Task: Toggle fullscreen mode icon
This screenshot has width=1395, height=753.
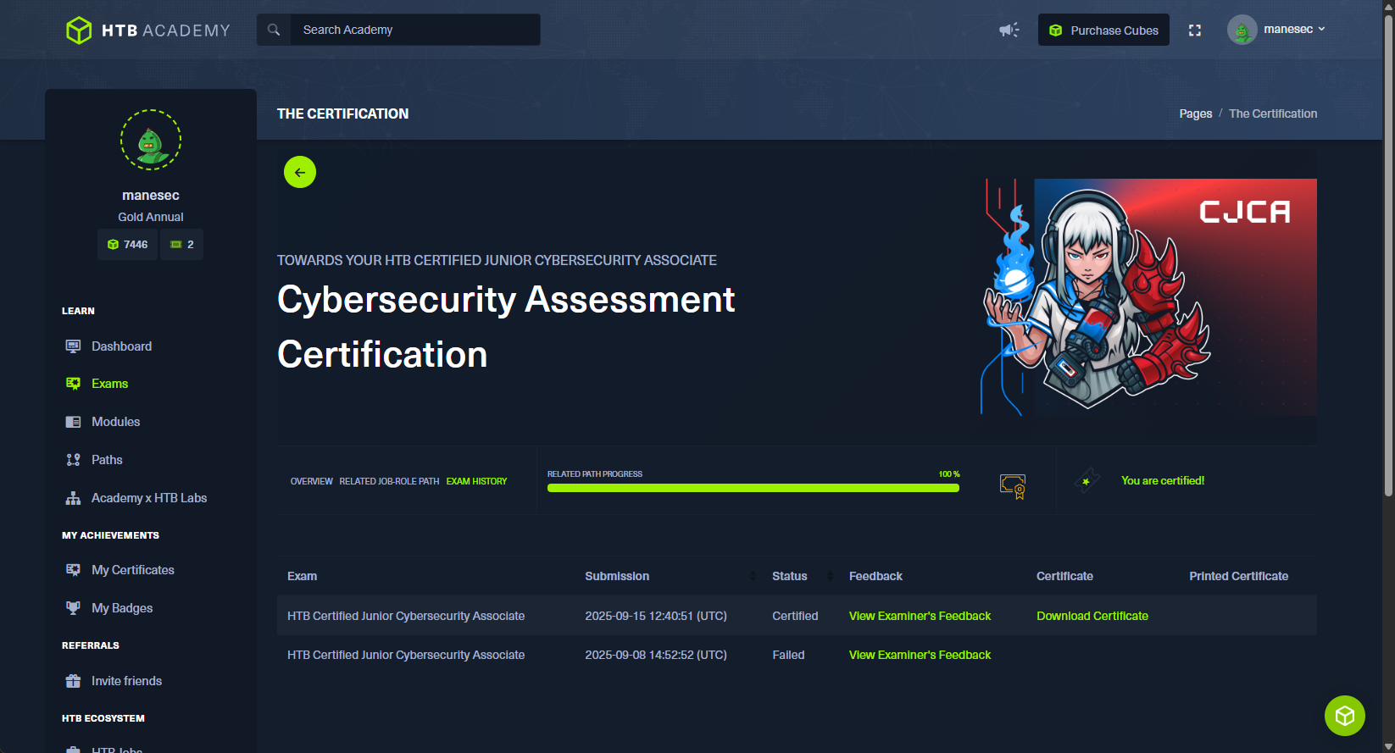Action: [1195, 30]
